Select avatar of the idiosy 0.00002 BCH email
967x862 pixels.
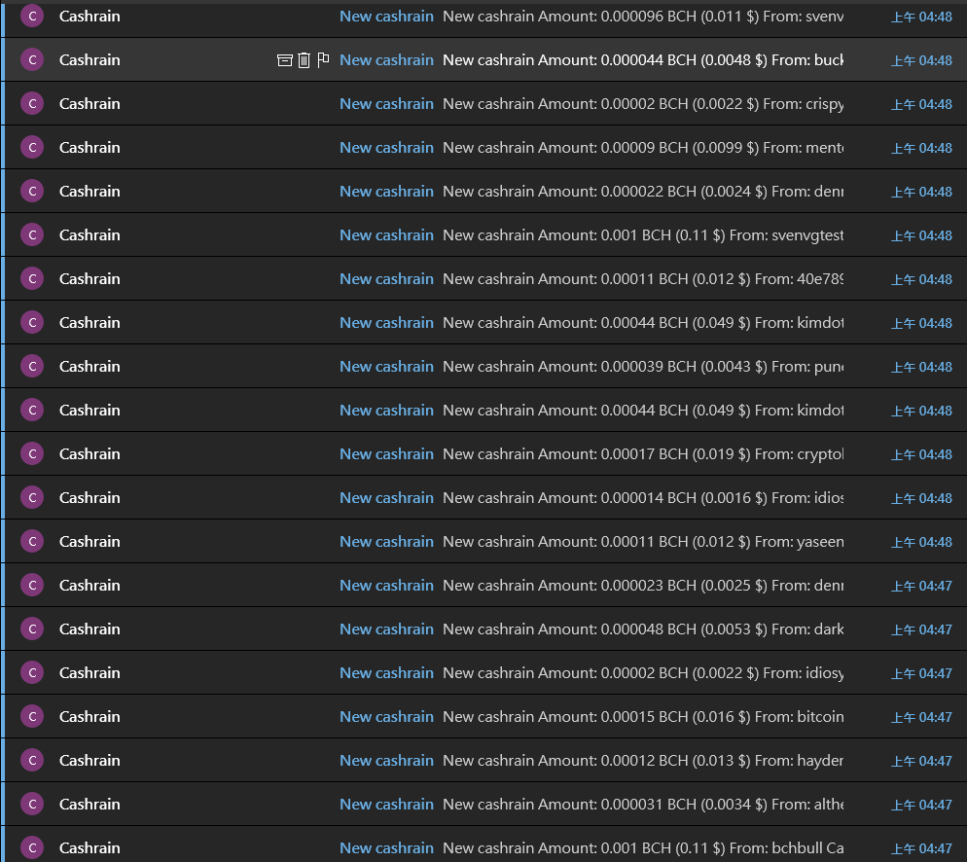tap(32, 672)
